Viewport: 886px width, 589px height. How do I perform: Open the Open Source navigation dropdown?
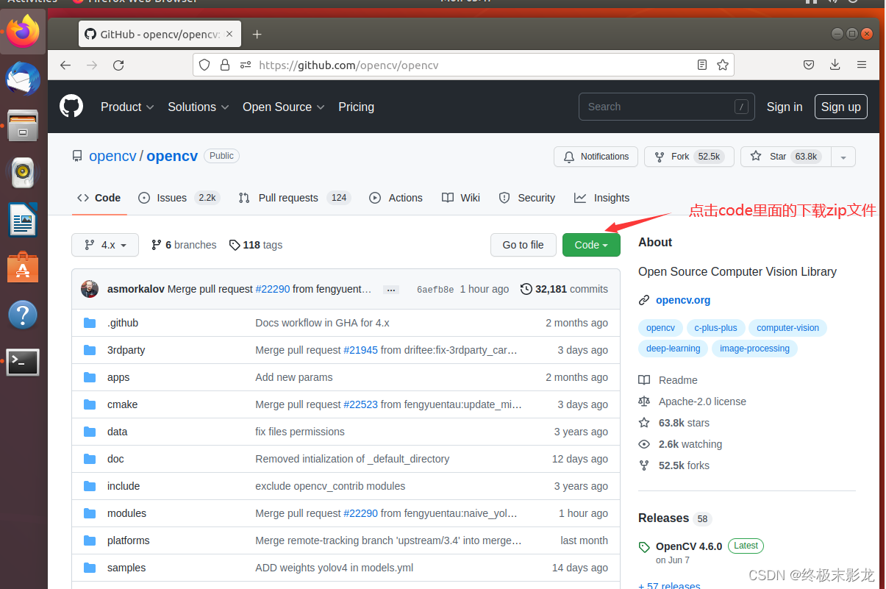(x=284, y=107)
